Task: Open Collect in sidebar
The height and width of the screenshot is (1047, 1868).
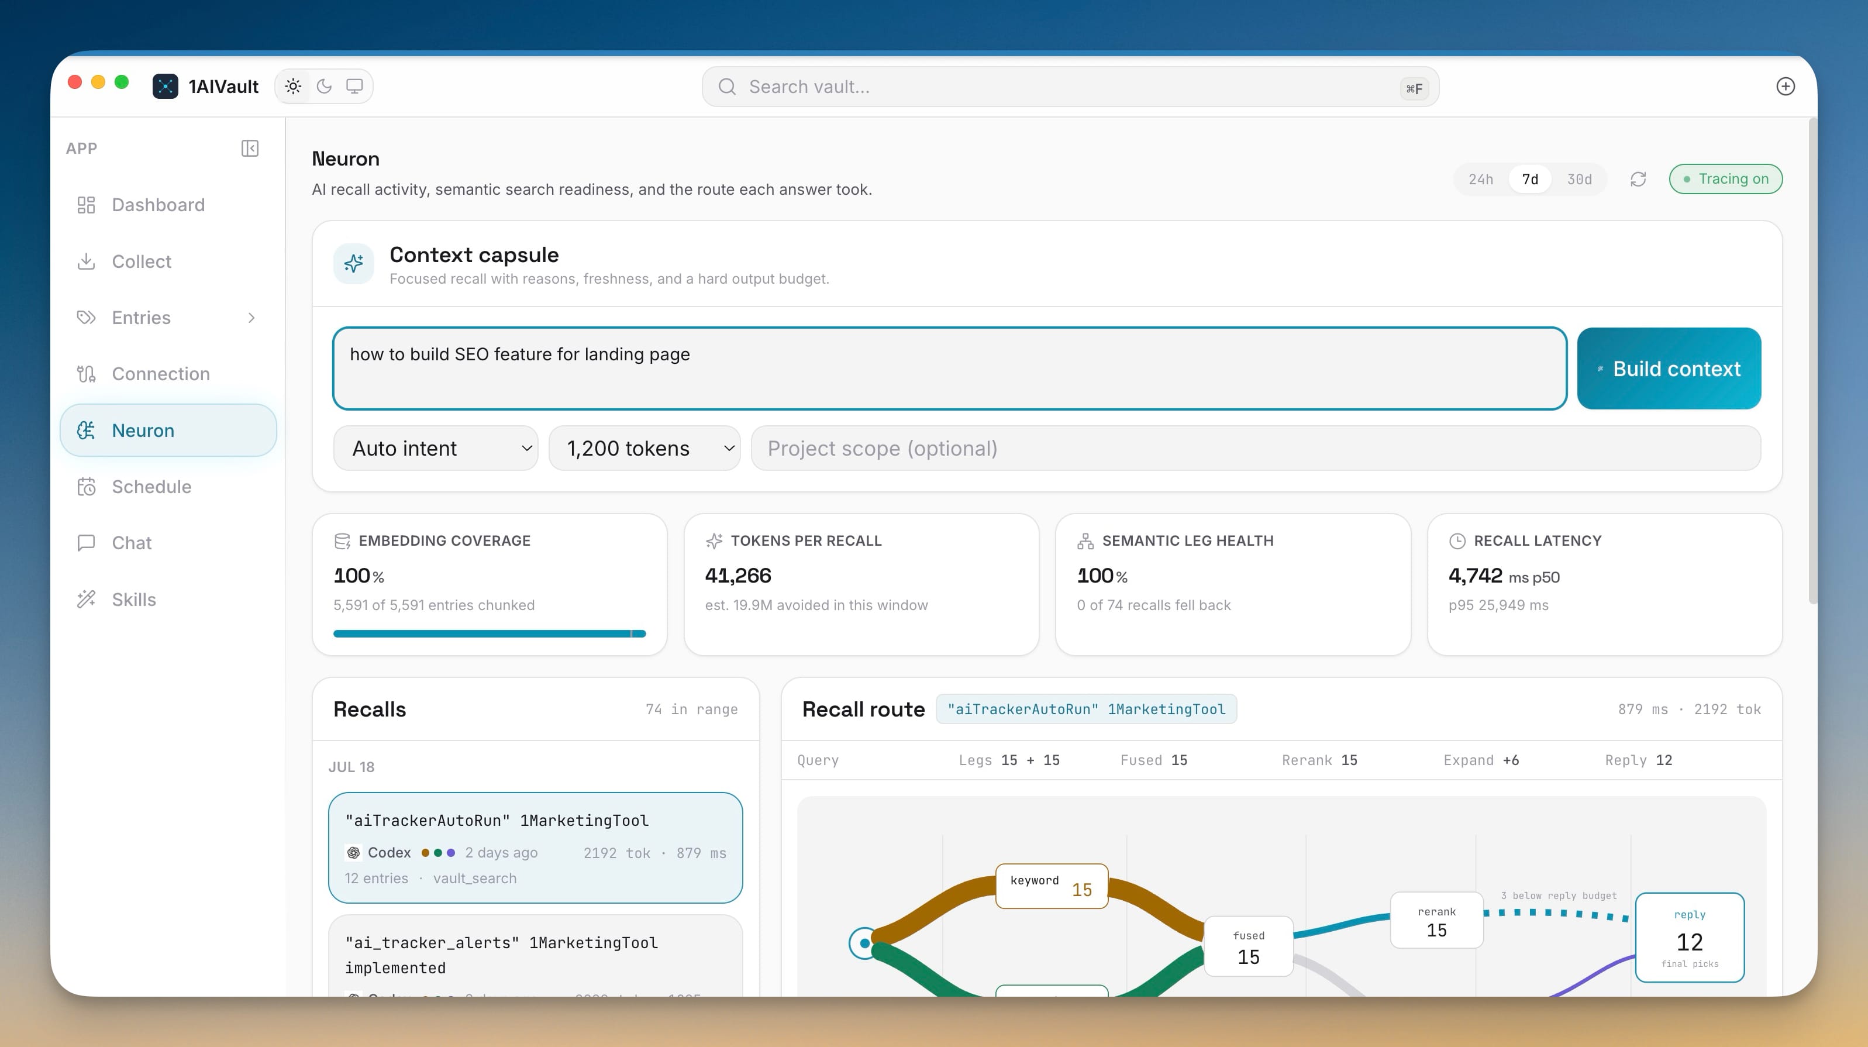Action: click(x=168, y=261)
